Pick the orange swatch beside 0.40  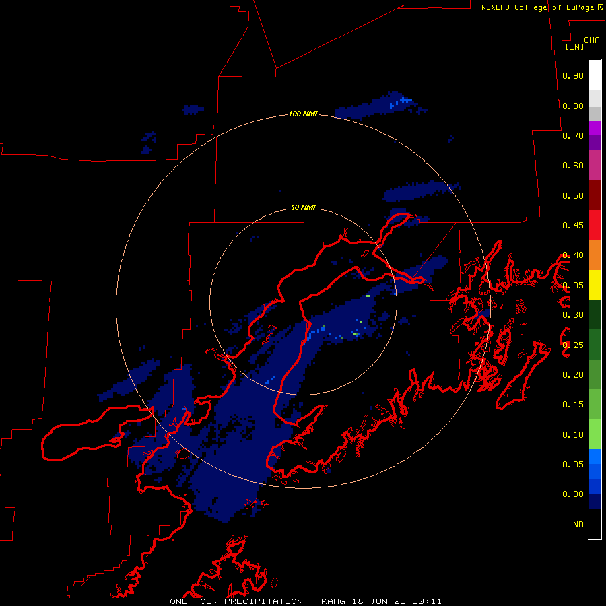[595, 255]
